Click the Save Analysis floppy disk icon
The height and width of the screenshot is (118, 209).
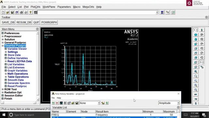[x=12, y=12]
